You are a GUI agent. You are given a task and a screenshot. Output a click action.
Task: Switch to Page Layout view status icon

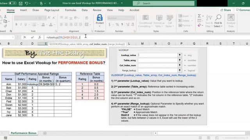208,138
